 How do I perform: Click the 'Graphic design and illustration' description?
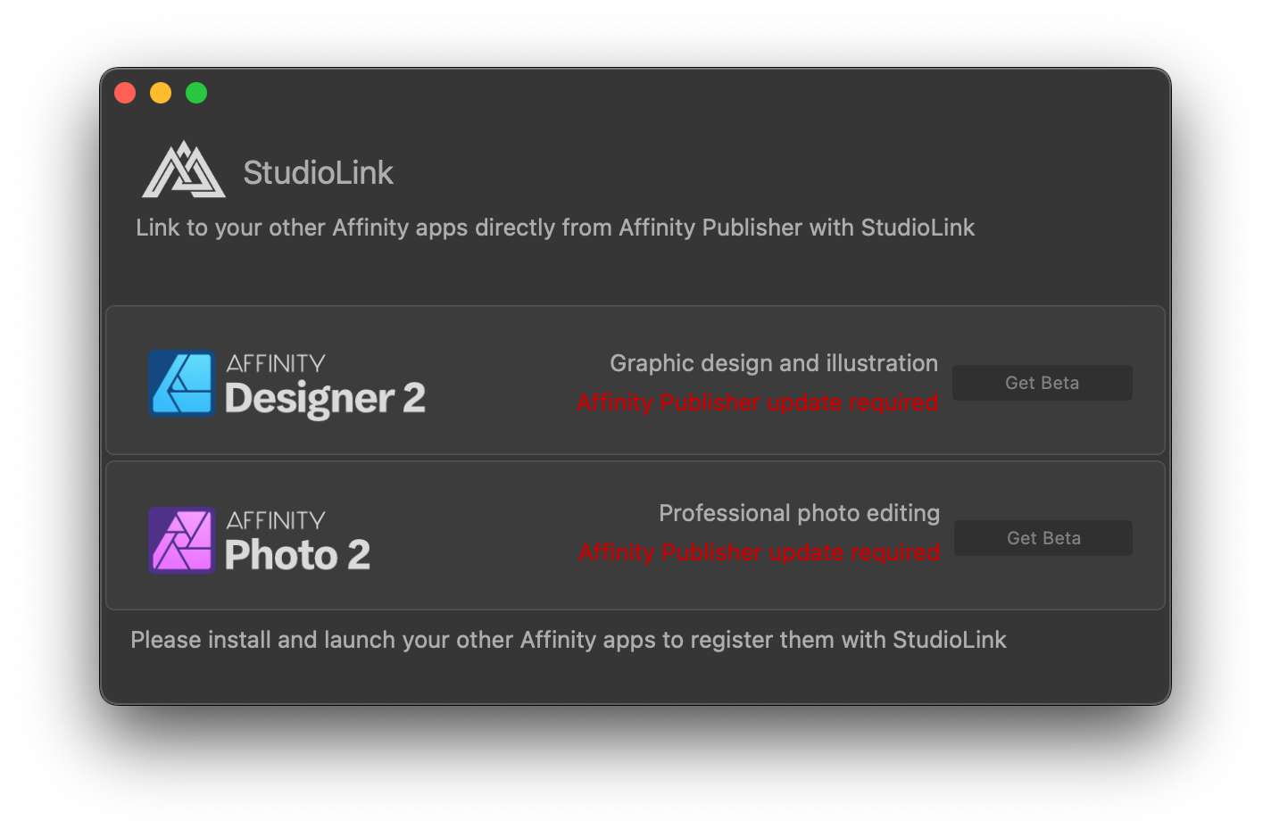coord(774,363)
